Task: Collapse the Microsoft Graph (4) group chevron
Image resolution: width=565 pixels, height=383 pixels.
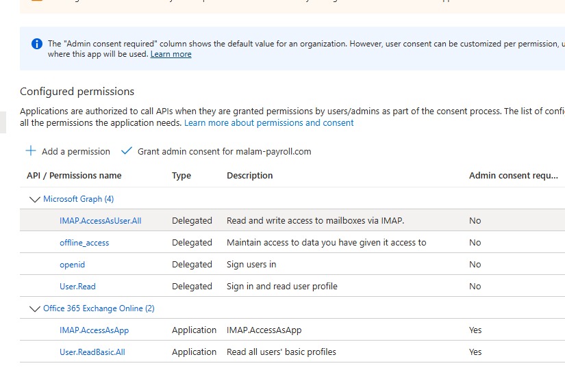Action: pos(35,199)
